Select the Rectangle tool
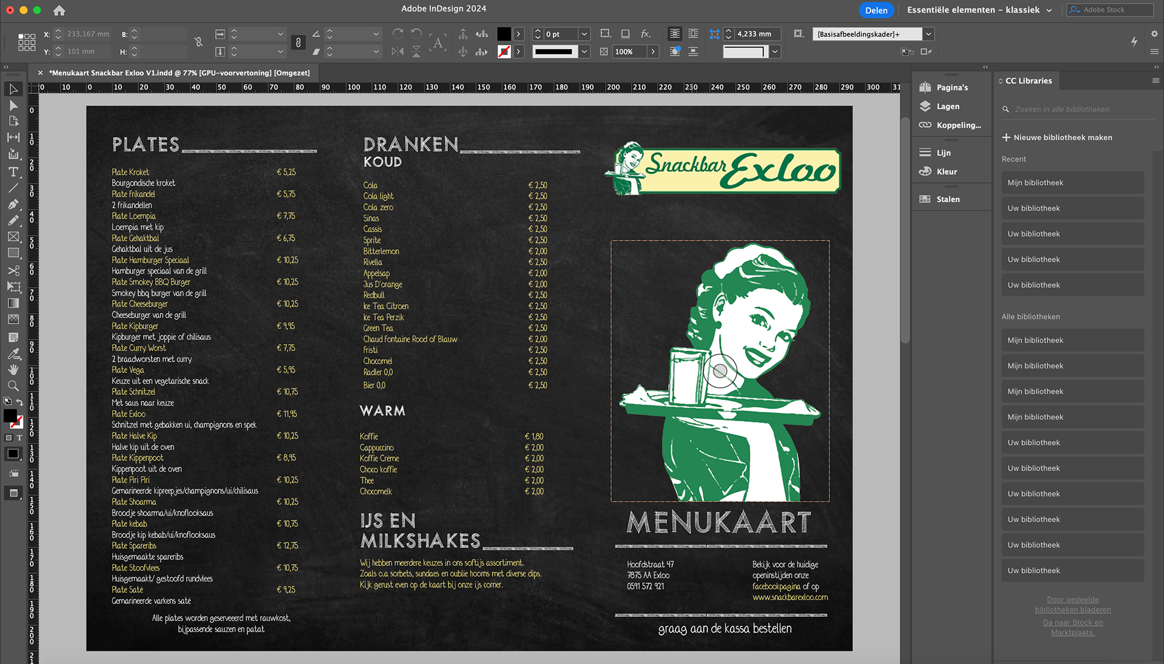1164x664 pixels. (13, 253)
